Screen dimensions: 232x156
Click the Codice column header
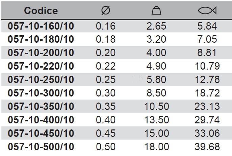41,11
